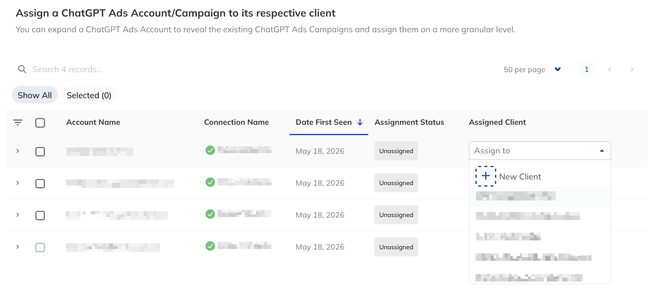Check the fourth account row's checkbox
Viewport: 662px width, 288px height.
point(40,247)
